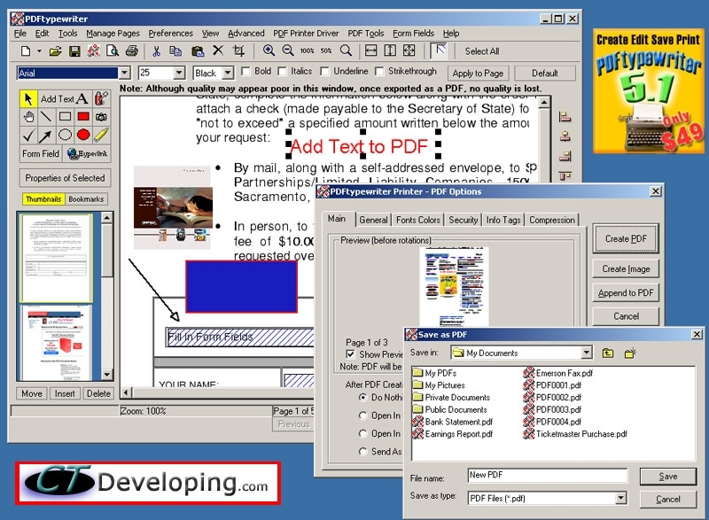Open a file with the folder icon
The image size is (709, 520).
point(56,51)
